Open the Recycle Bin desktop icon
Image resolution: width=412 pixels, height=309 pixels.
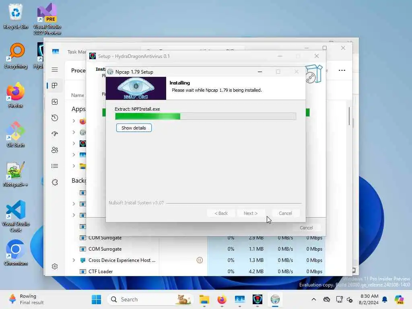pos(16,16)
